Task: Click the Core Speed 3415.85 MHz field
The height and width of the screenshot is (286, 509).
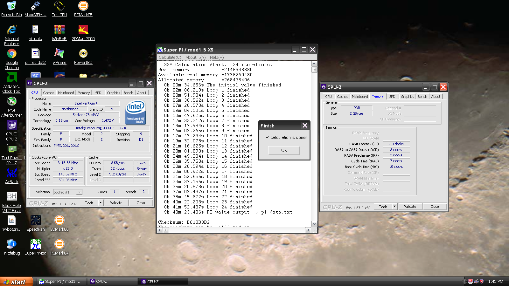Action: pos(68,163)
